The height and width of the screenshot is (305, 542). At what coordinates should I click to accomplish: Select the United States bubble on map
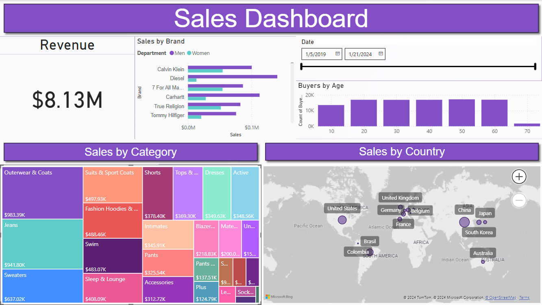point(342,220)
